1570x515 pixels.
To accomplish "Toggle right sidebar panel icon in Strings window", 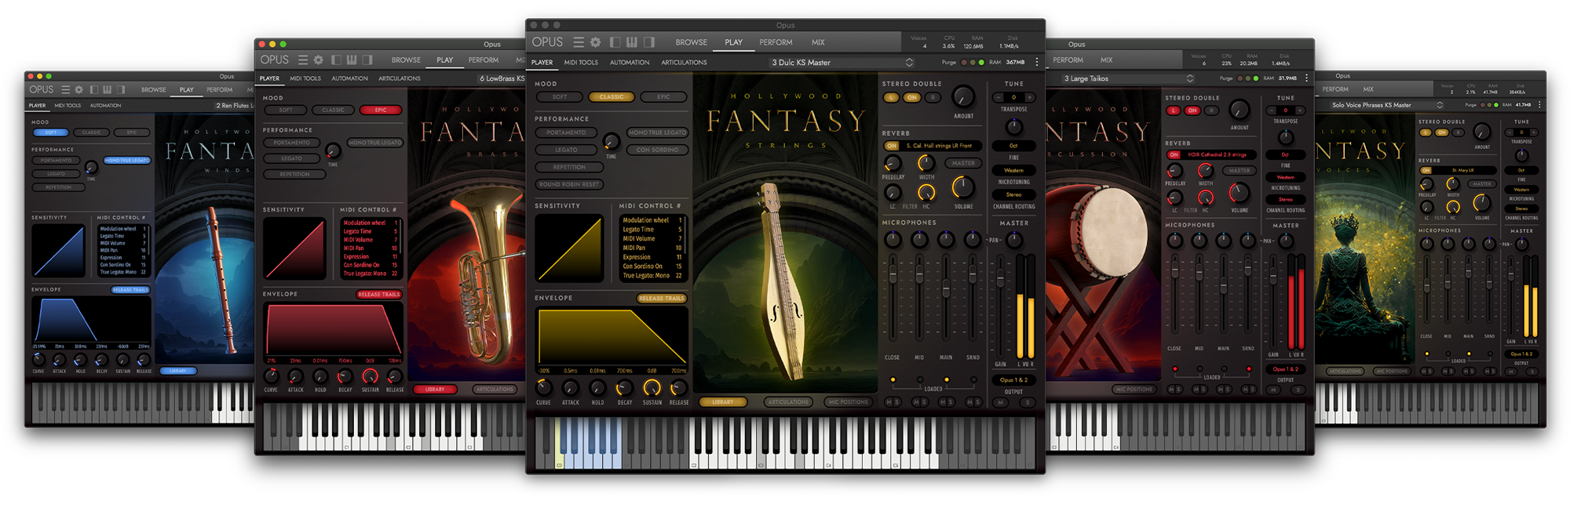I will click(649, 42).
